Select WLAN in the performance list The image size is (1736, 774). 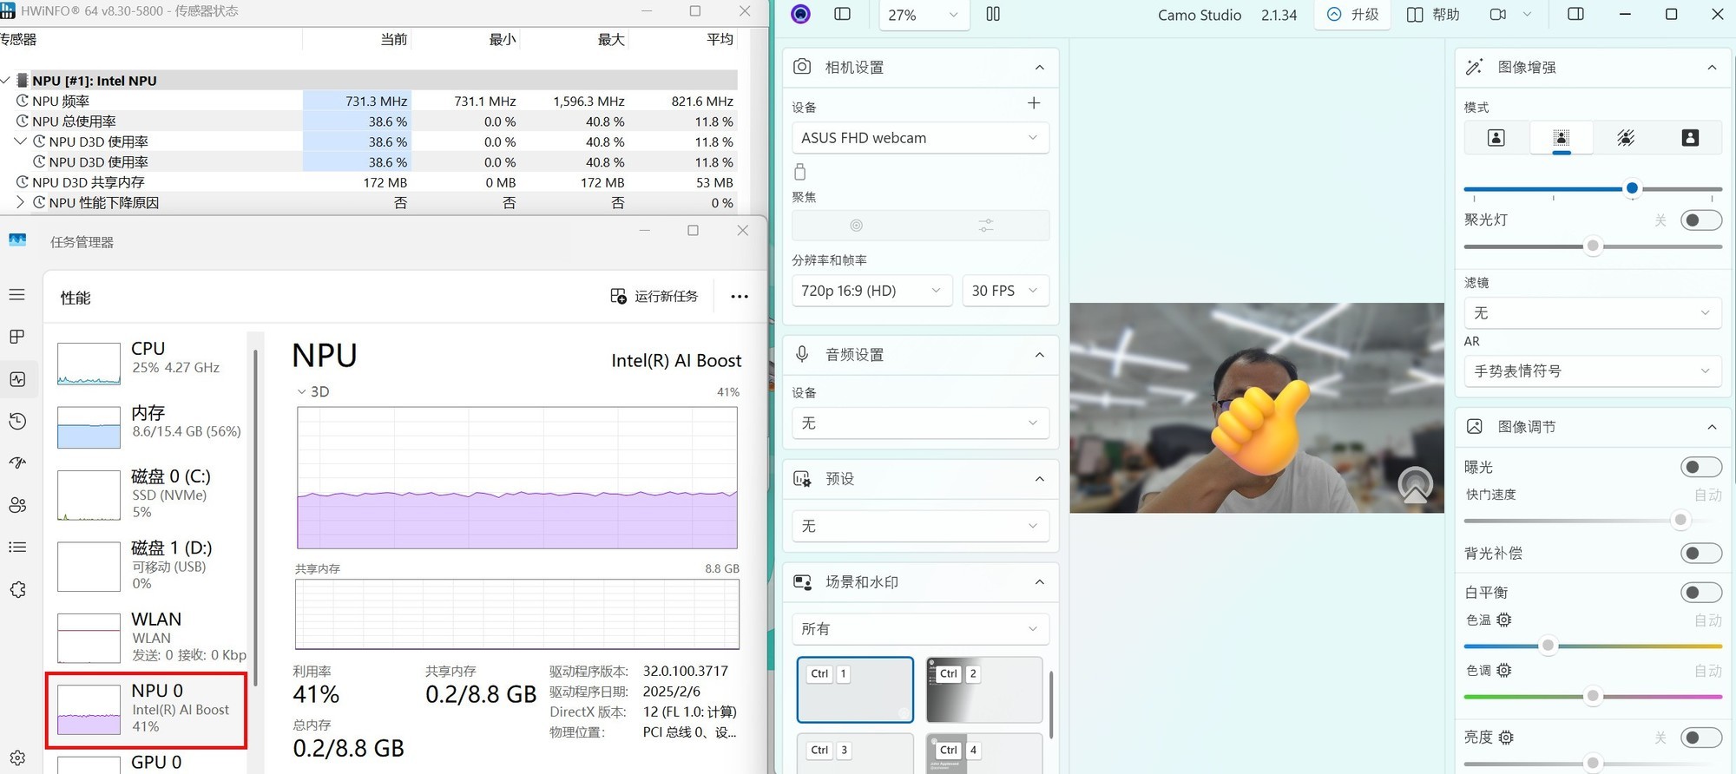pyautogui.click(x=147, y=637)
